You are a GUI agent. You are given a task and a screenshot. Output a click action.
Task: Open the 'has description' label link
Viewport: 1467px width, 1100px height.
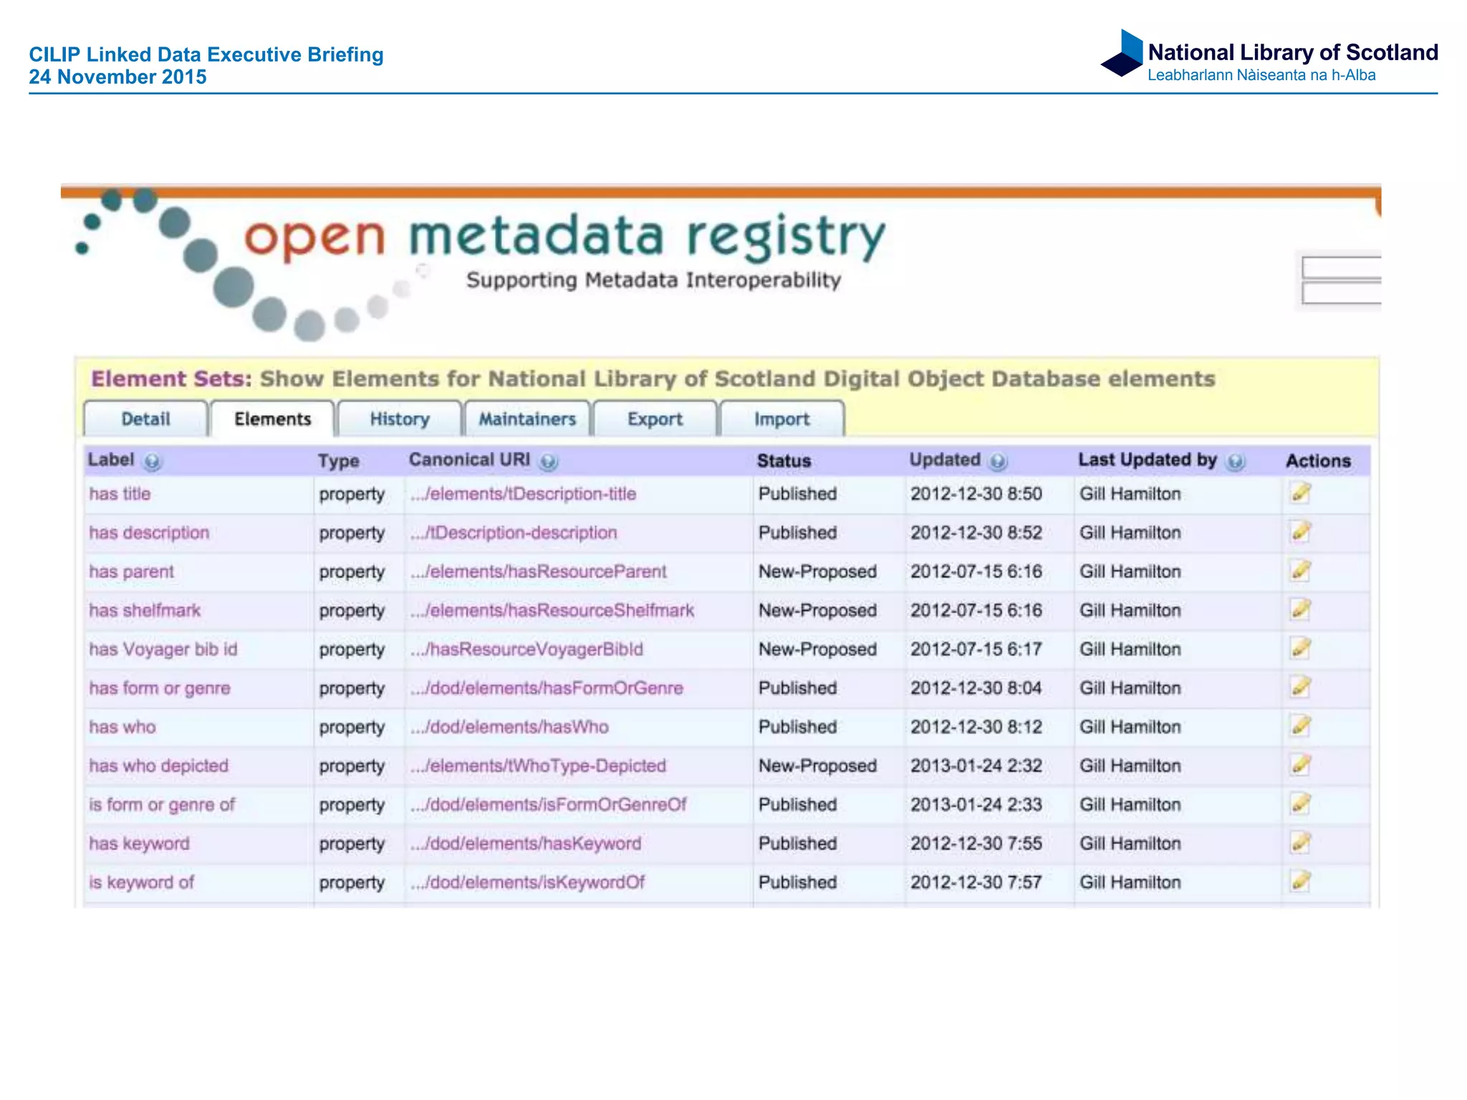click(149, 533)
